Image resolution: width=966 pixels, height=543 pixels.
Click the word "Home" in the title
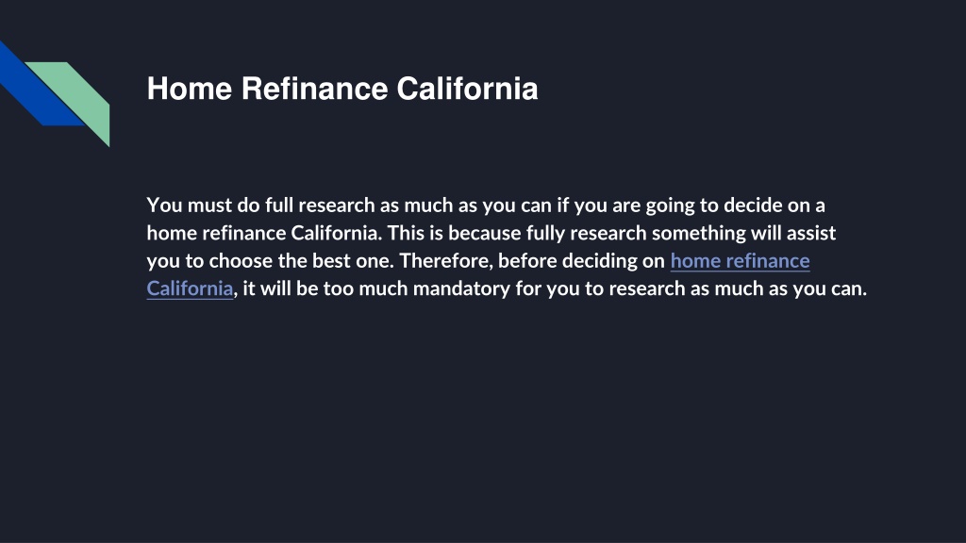[x=190, y=89]
